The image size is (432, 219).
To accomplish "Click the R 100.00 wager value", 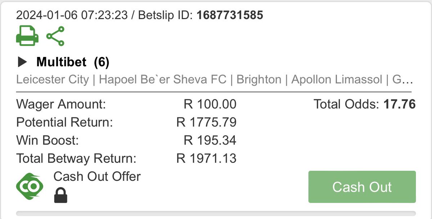I will pos(210,104).
